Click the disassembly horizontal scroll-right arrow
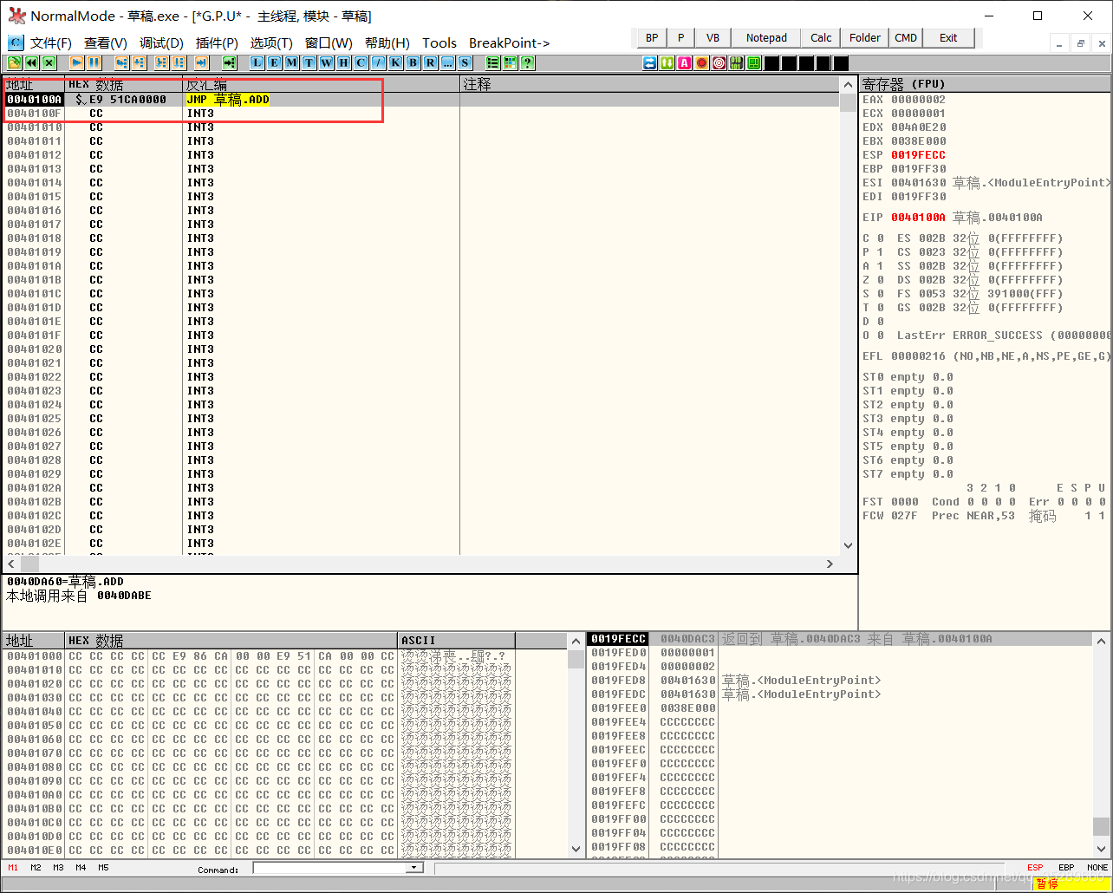 tap(830, 564)
